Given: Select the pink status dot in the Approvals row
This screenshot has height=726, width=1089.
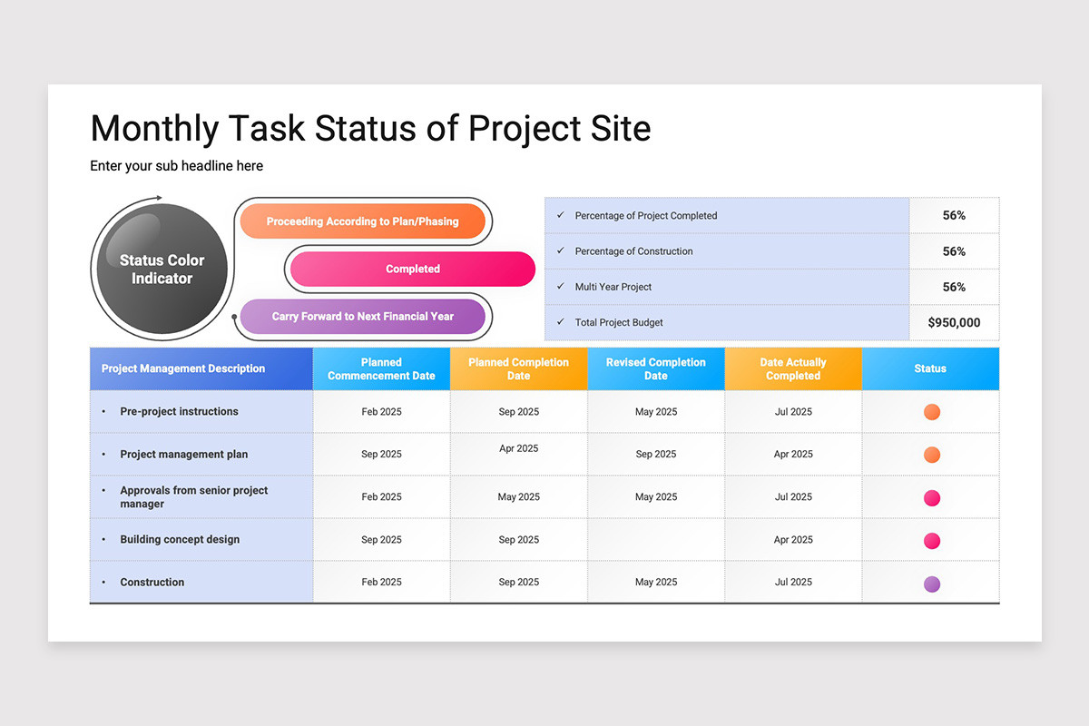Looking at the screenshot, I should pyautogui.click(x=931, y=497).
